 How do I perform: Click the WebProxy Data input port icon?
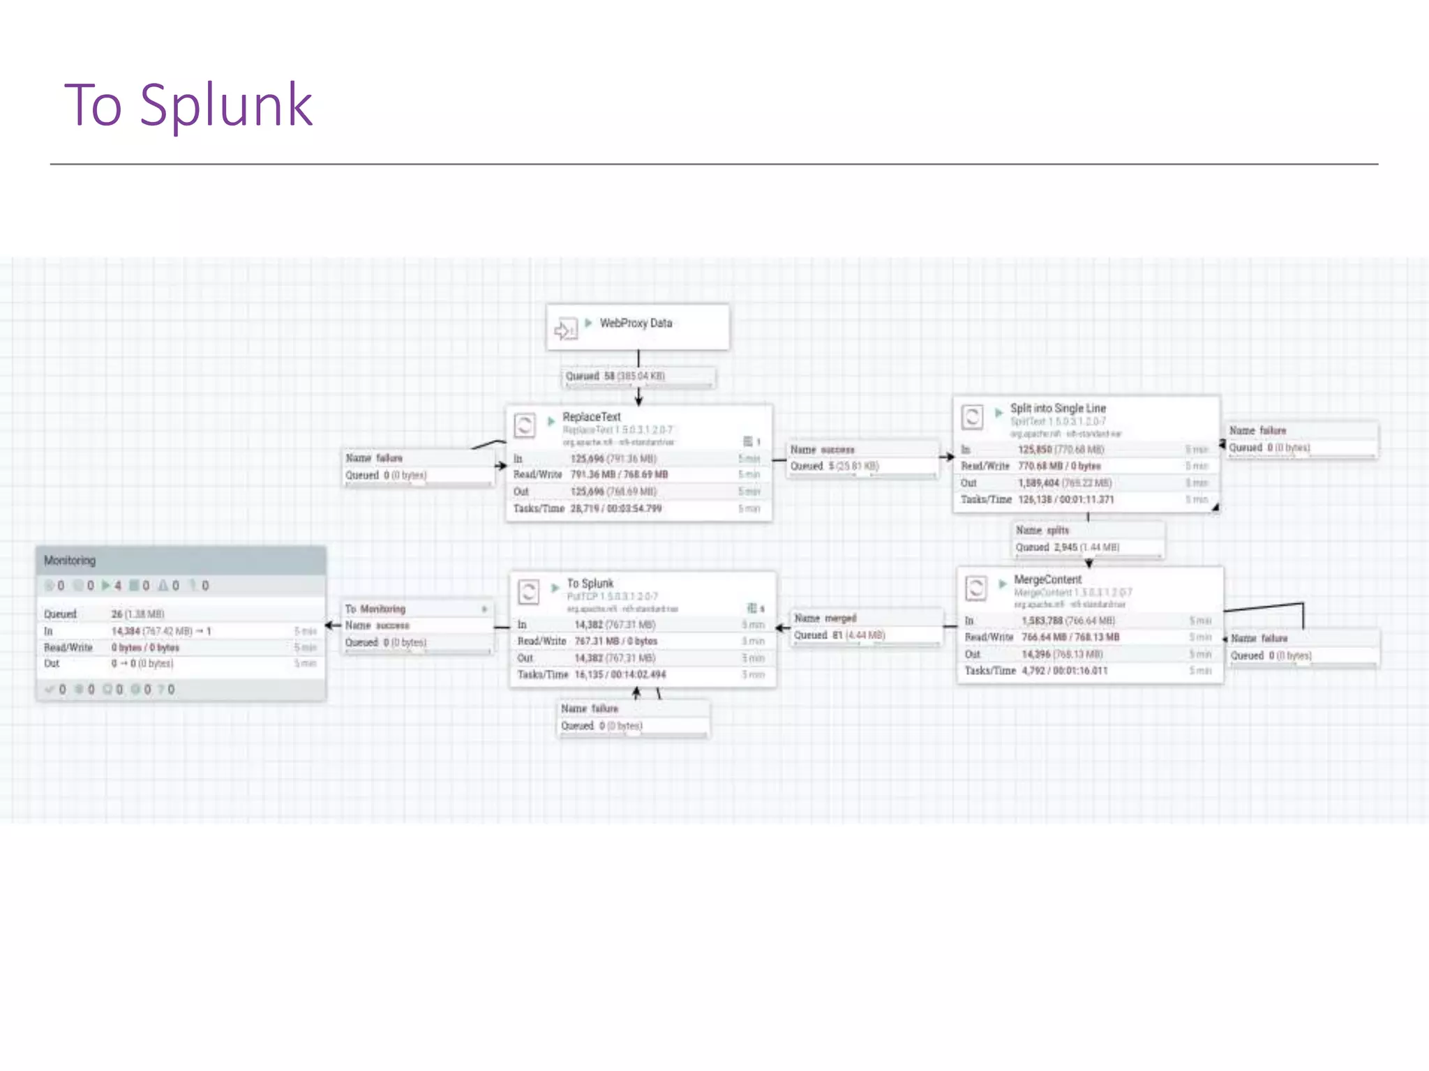tap(565, 328)
